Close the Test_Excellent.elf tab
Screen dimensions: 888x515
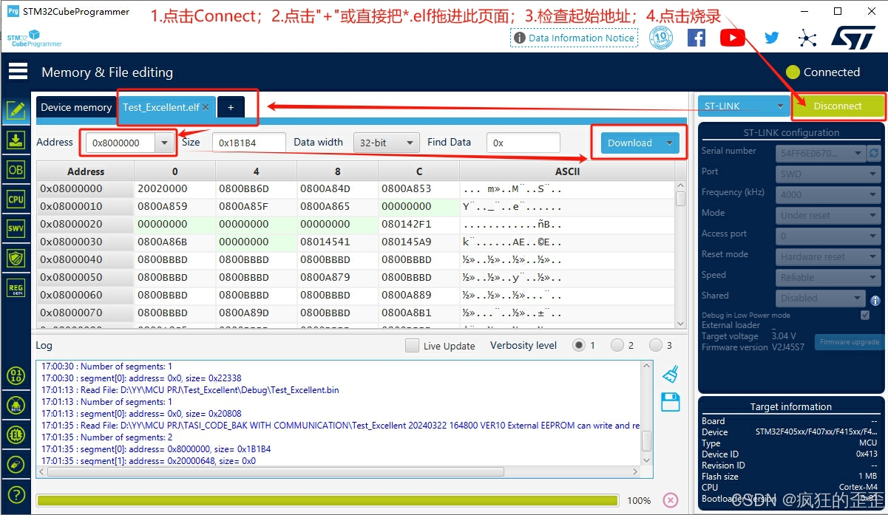click(206, 108)
